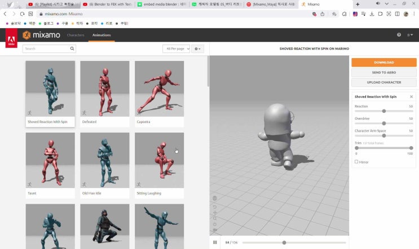Click the mixamo logo
419x249 pixels.
coord(41,35)
